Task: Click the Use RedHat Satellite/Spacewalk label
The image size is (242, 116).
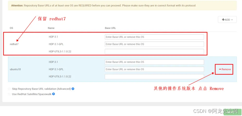Action: 32,94
